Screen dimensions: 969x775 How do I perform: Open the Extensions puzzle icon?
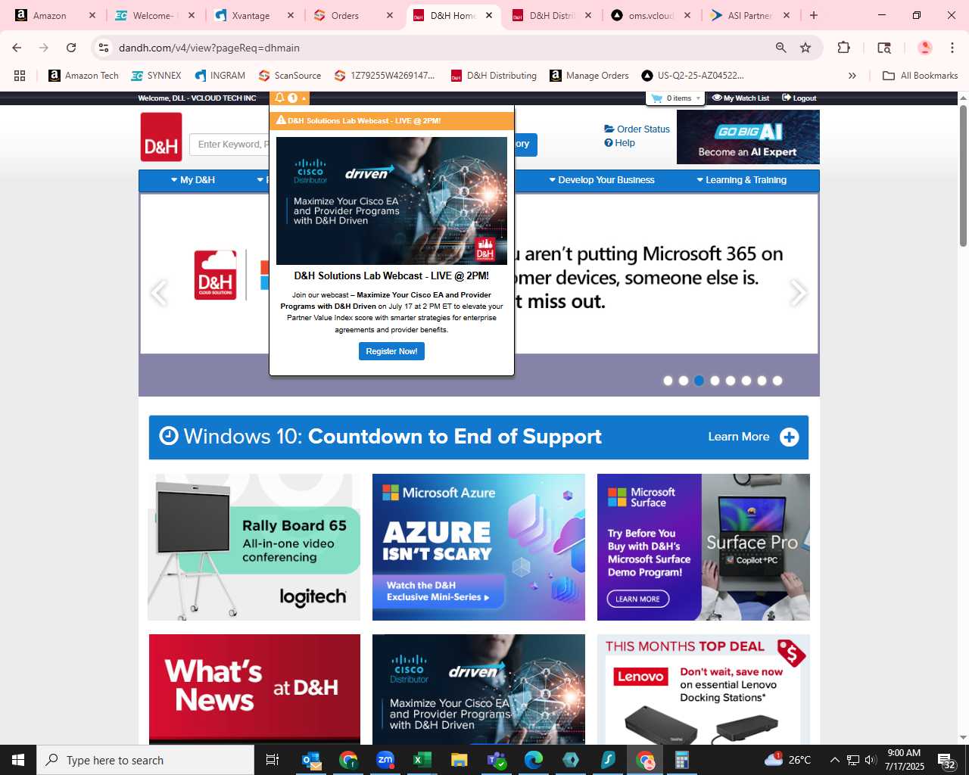[x=844, y=48]
